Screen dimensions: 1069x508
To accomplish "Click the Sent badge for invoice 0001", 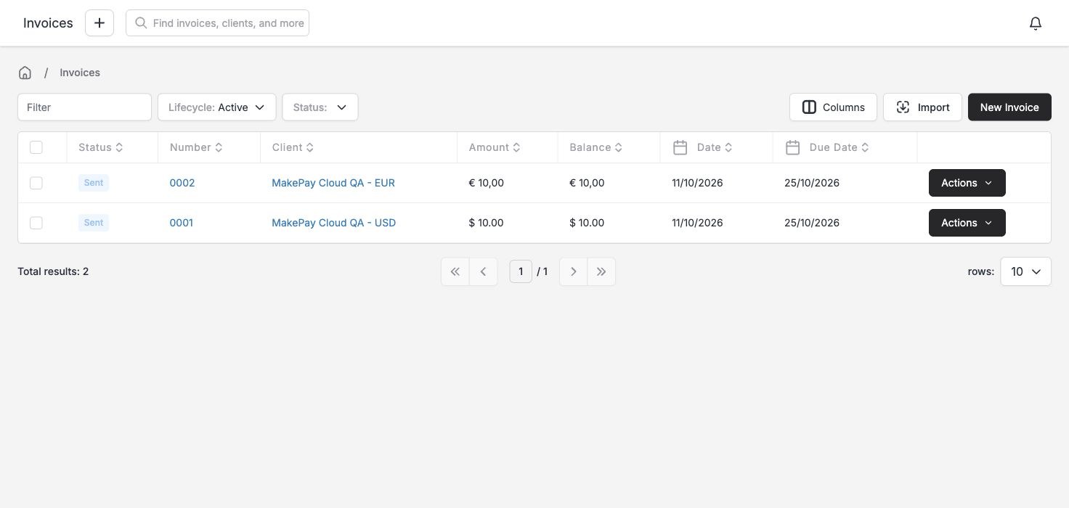I will point(94,223).
